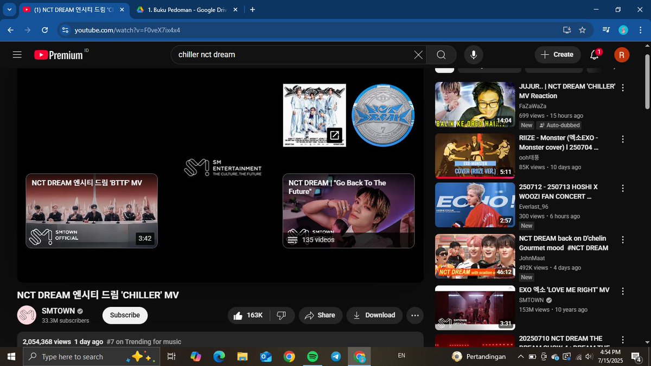
Task: Open NCT Dream channel logo end card
Action: (383, 115)
